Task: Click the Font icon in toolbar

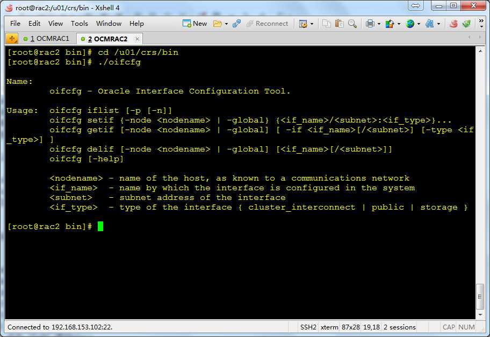Action: pos(430,24)
